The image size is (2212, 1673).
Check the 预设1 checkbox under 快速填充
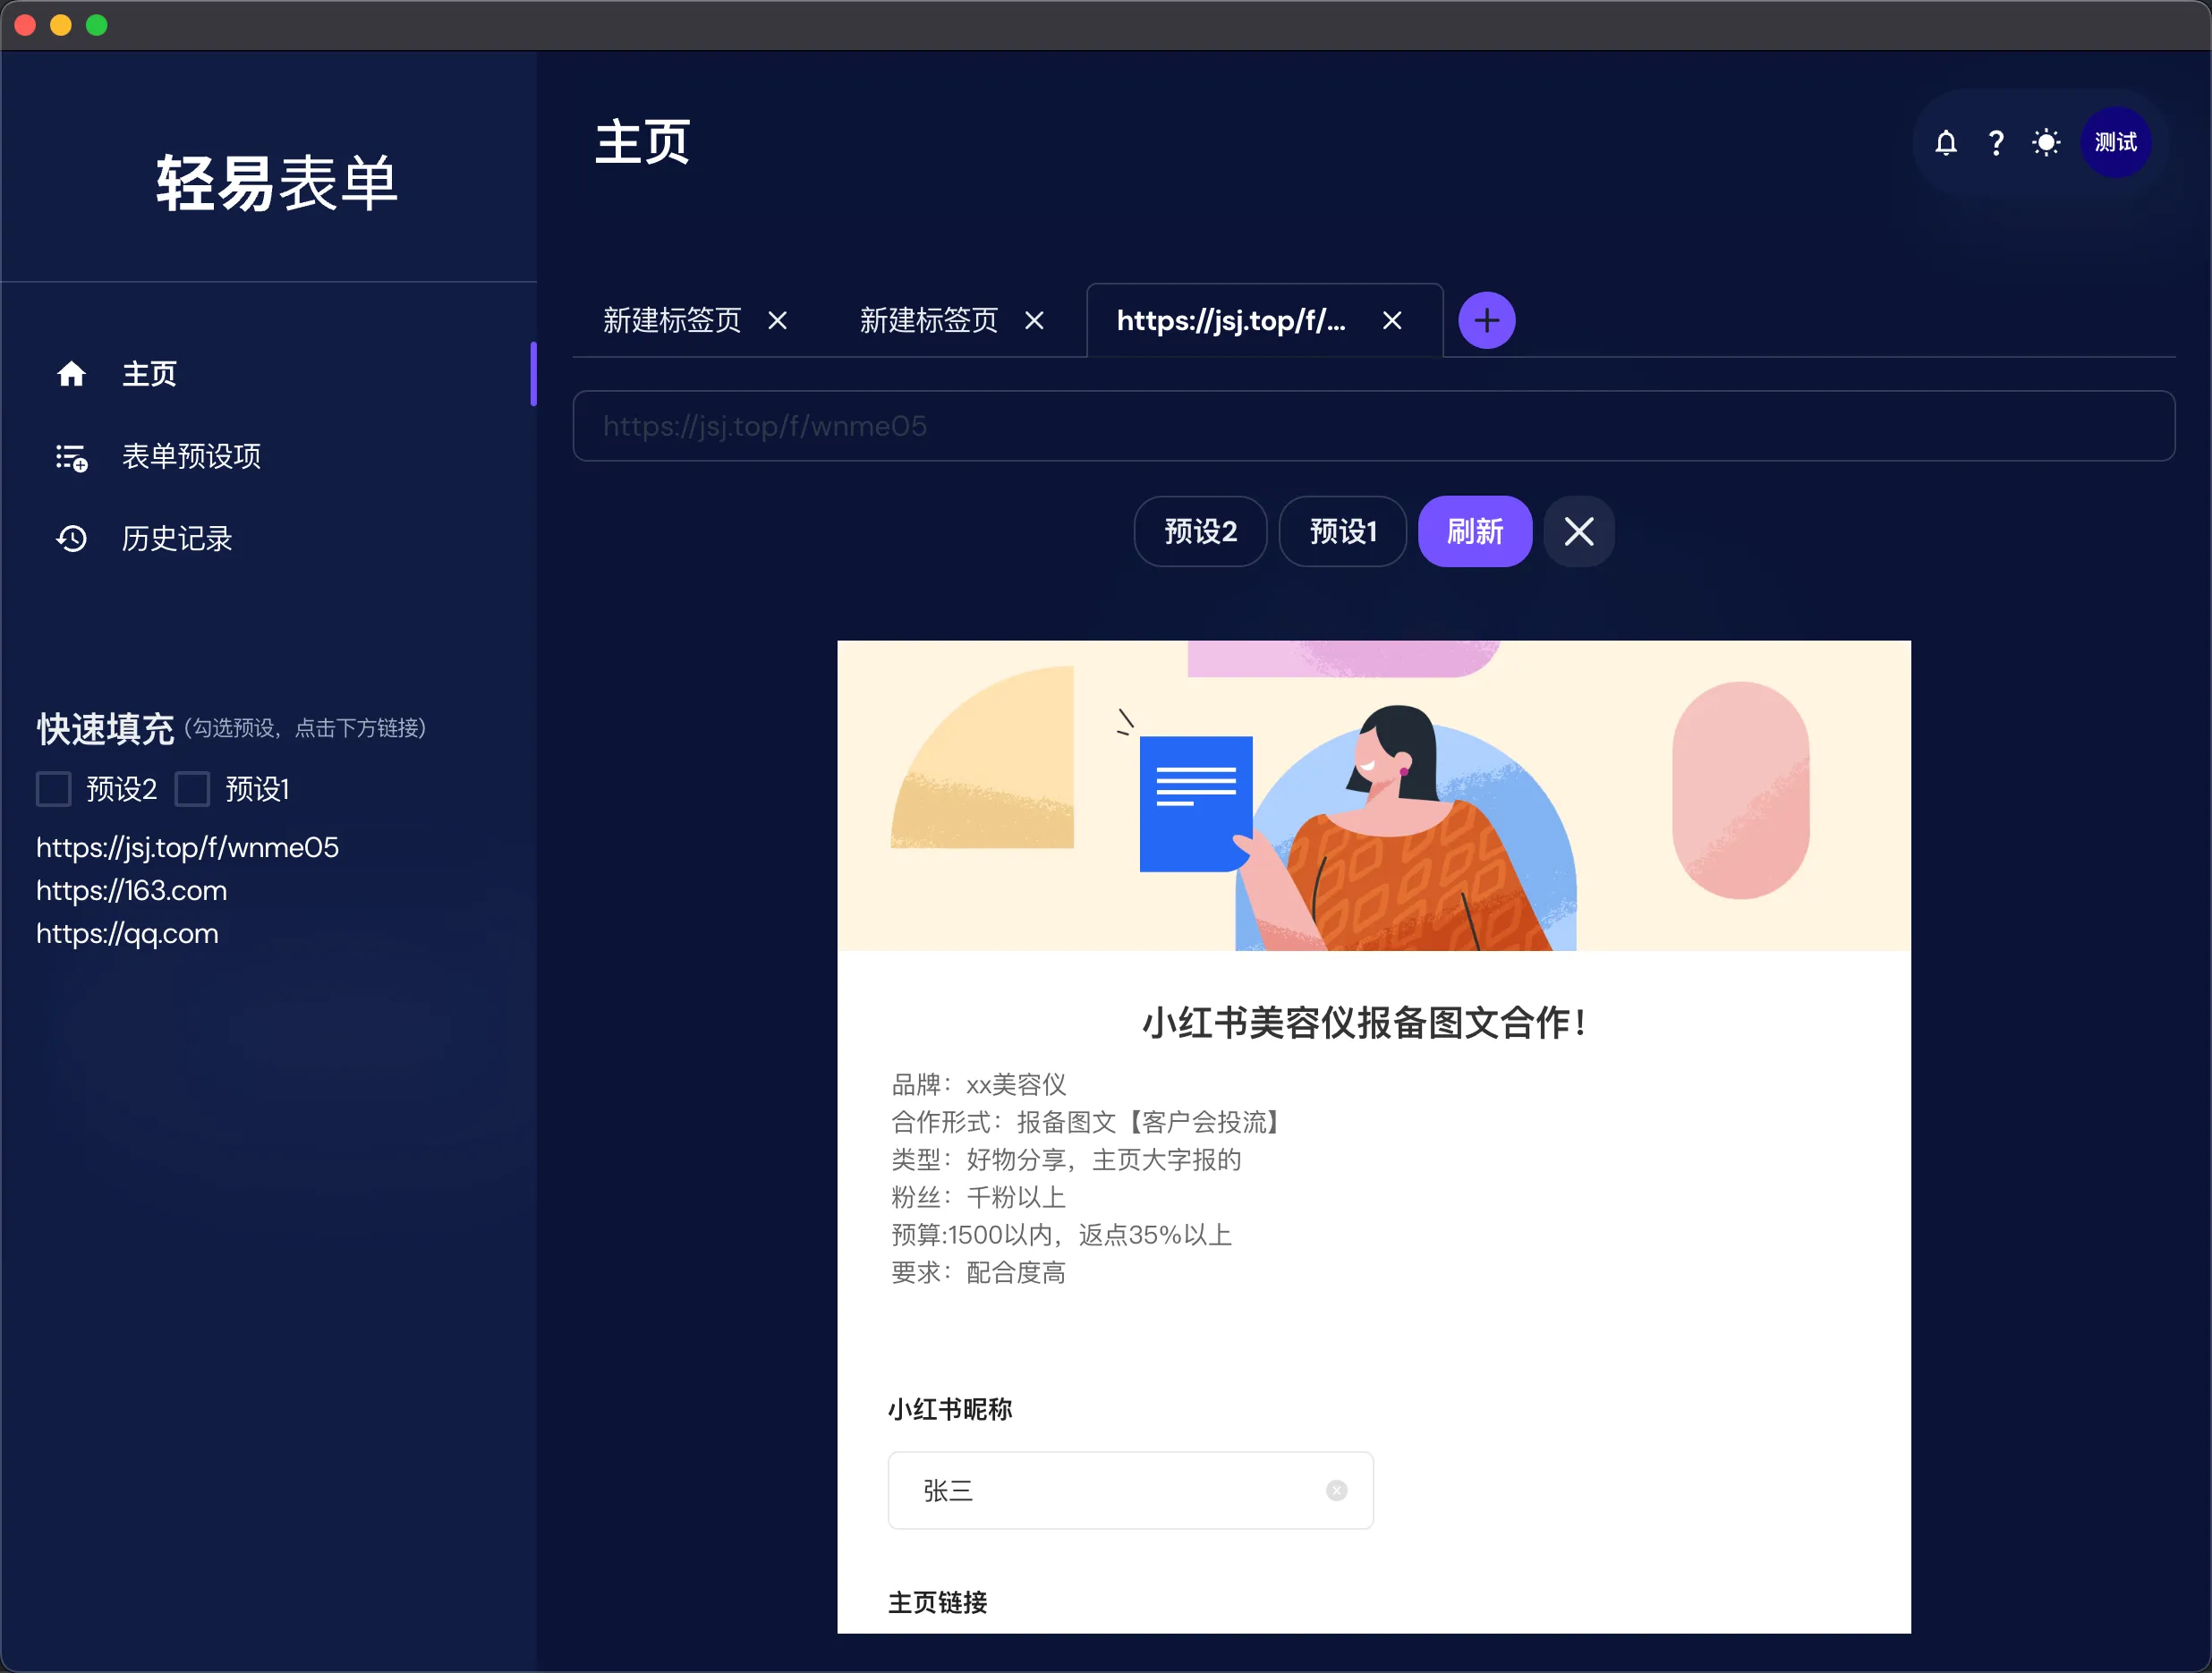(192, 789)
